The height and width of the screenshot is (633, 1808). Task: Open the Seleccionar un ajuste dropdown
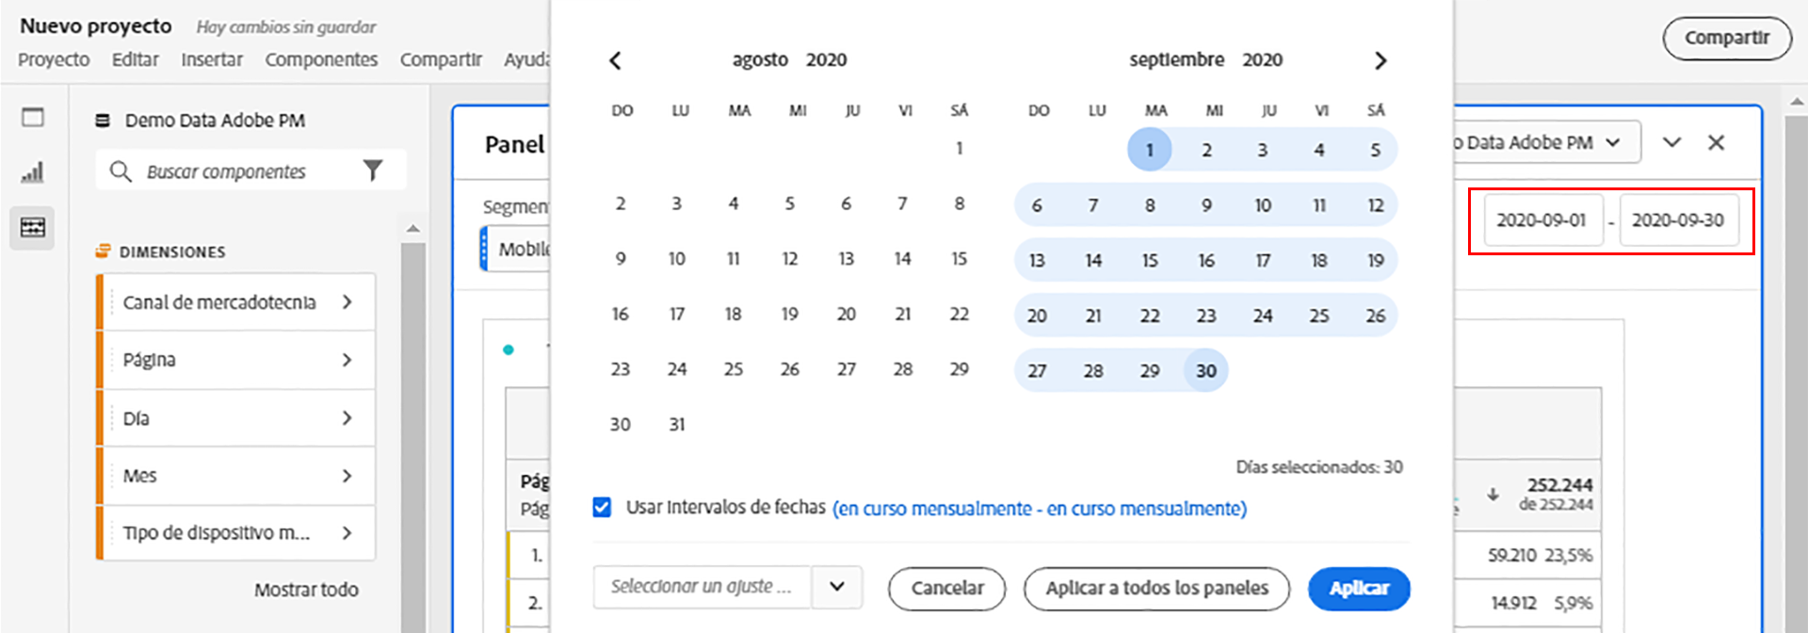click(x=836, y=587)
